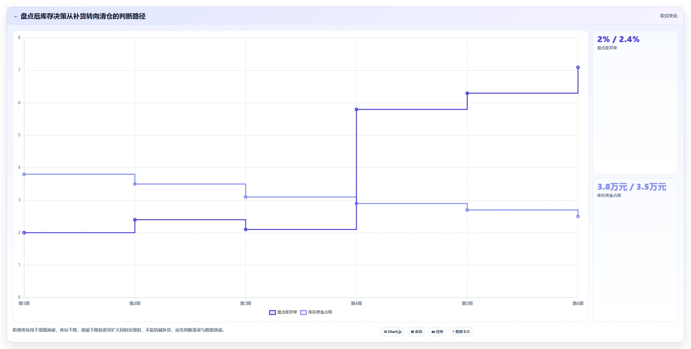The width and height of the screenshot is (691, 349).
Task: Click the footnote text starting 阶梯变化用于提醒商家
Action: (119, 330)
